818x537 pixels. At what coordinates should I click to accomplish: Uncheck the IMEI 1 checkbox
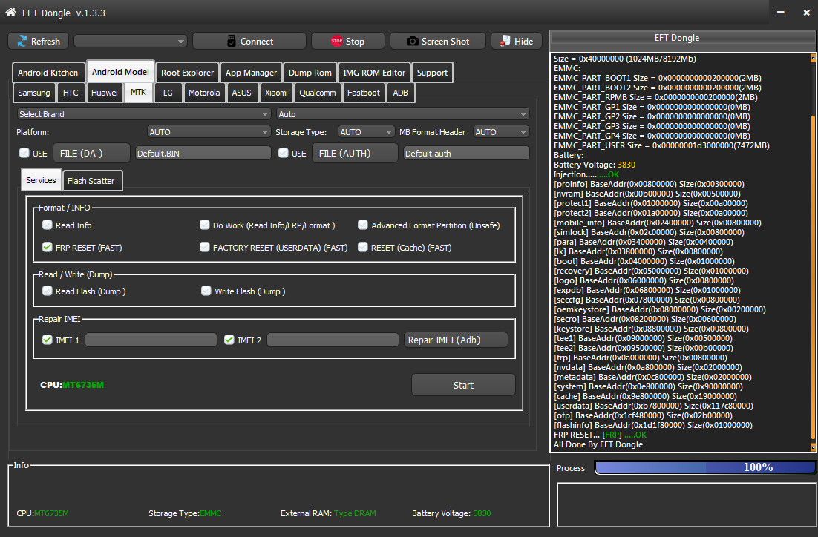48,340
